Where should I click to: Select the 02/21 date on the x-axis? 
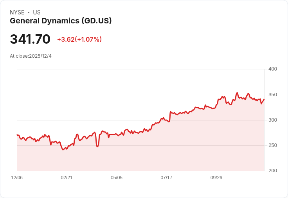click(67, 178)
